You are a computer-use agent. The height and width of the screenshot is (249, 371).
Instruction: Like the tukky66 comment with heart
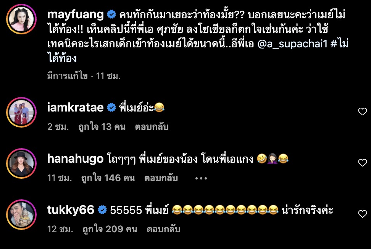point(362,214)
